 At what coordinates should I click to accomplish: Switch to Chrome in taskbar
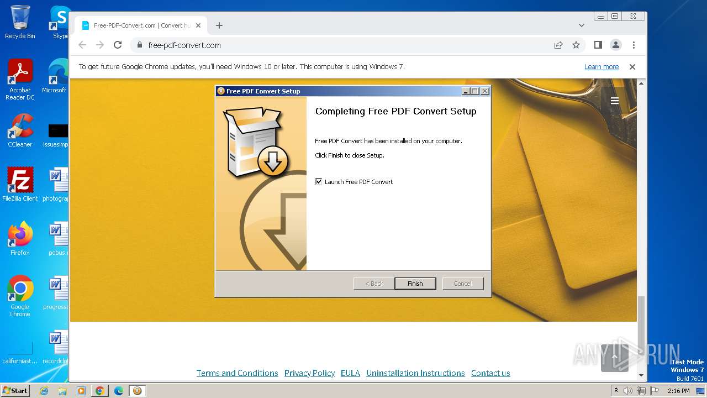100,391
